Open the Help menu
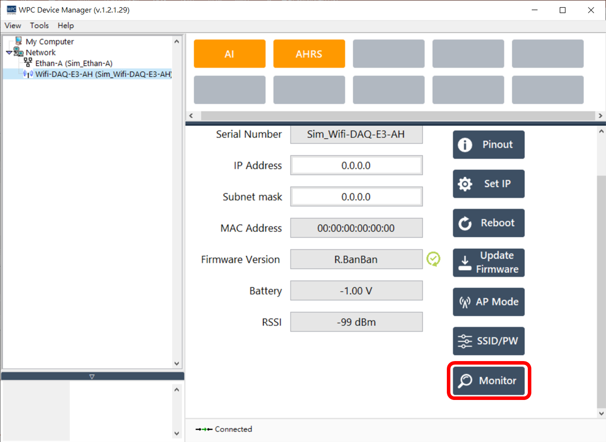This screenshot has height=442, width=606. (x=66, y=26)
